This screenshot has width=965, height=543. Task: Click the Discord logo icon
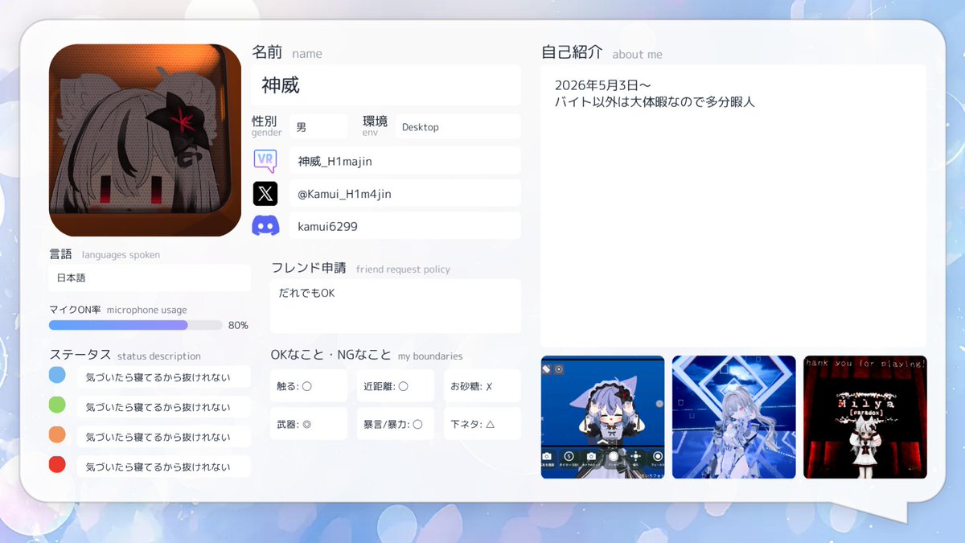click(265, 226)
